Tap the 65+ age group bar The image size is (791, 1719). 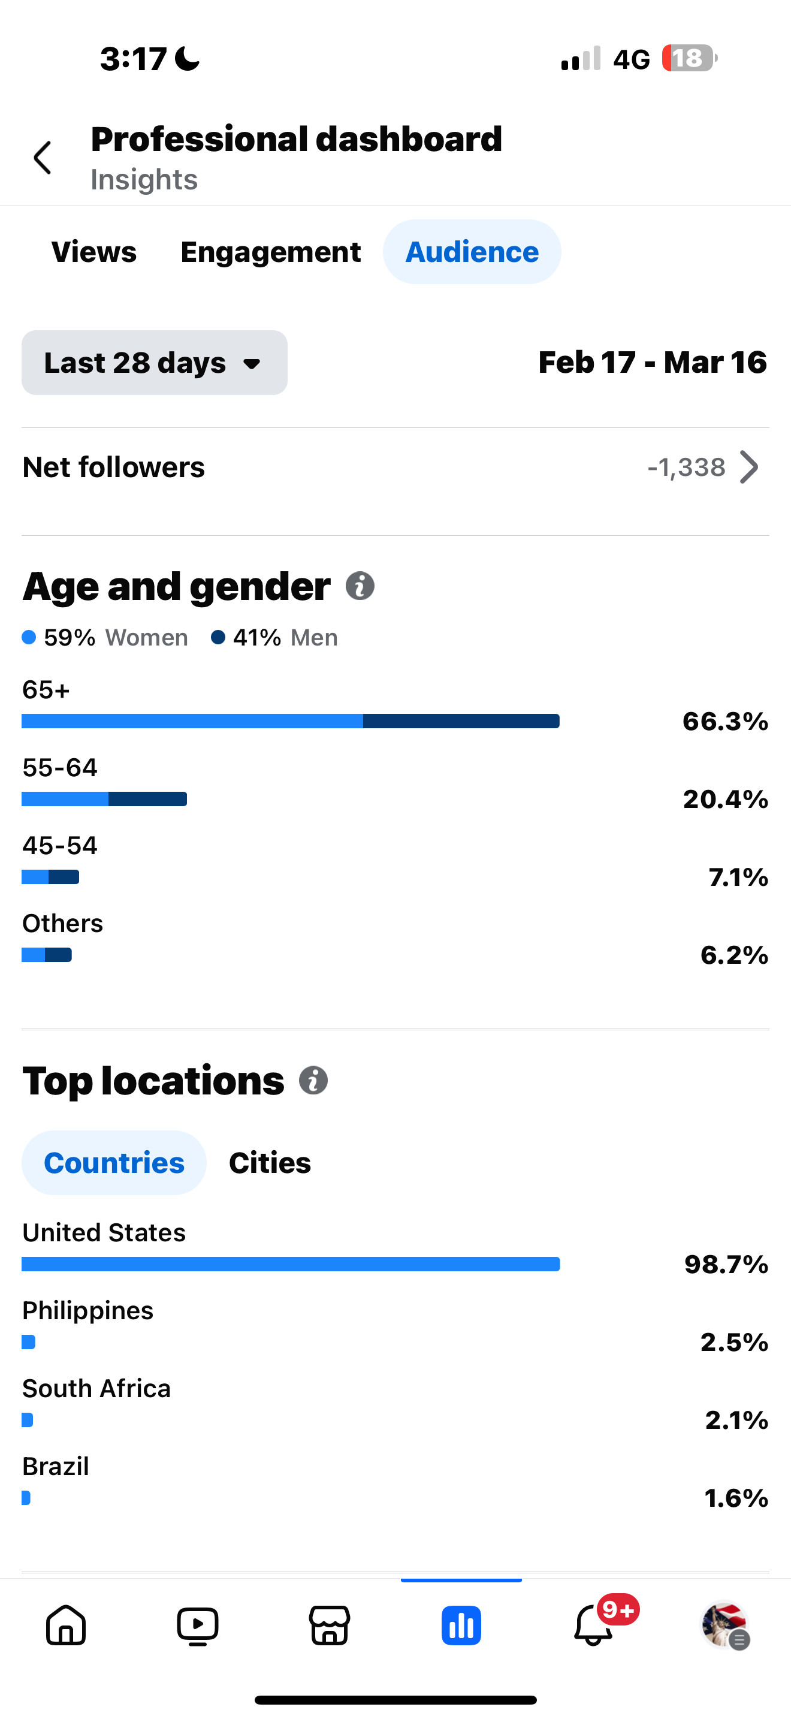(x=291, y=720)
